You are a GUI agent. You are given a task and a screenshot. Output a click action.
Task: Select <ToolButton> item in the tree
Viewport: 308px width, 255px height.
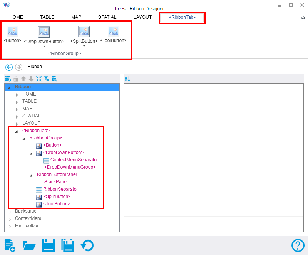[57, 204]
